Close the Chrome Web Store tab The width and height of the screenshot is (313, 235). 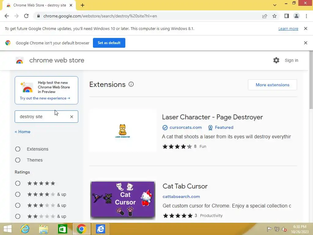pos(71,5)
